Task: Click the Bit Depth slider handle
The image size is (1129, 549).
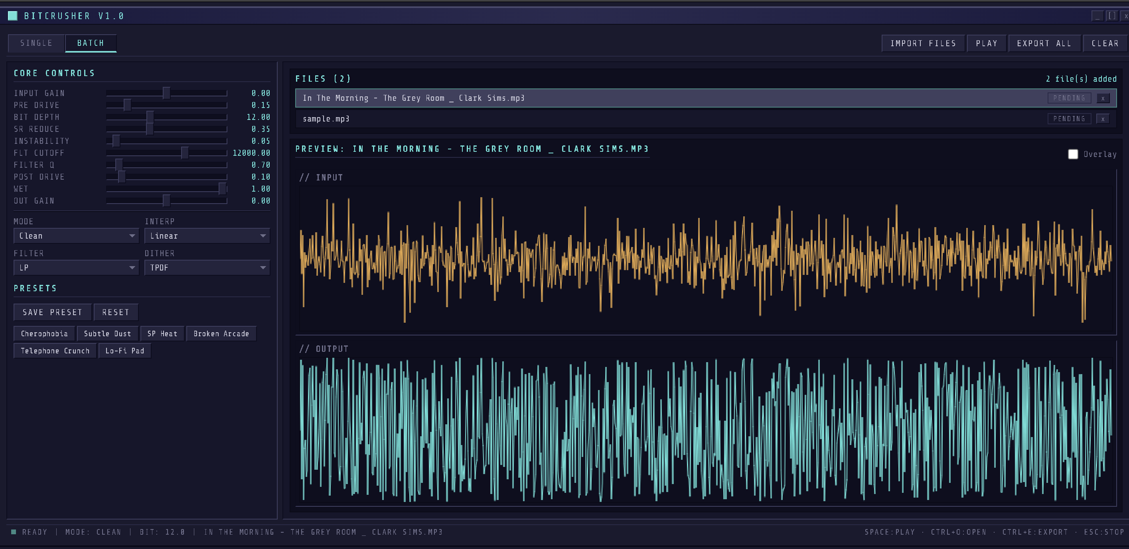Action: point(150,117)
